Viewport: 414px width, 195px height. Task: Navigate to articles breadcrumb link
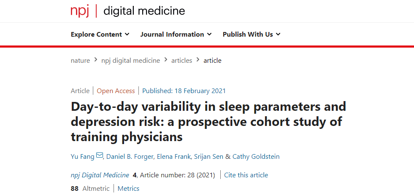(x=181, y=60)
